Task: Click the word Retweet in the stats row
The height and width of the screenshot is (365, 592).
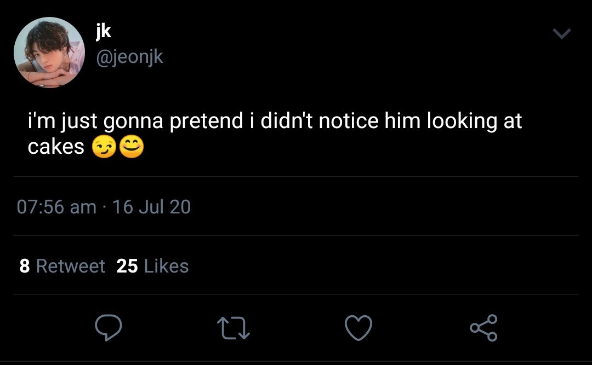Action: 70,266
